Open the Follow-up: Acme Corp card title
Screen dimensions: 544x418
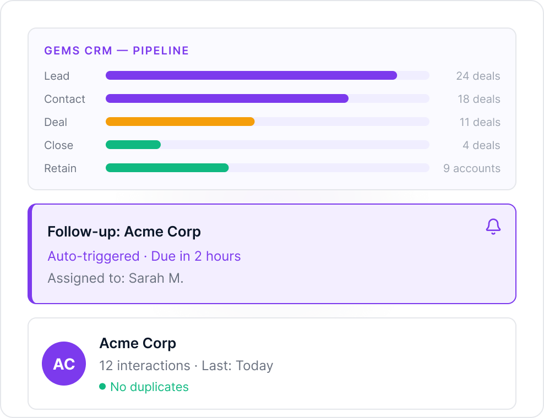pos(124,232)
